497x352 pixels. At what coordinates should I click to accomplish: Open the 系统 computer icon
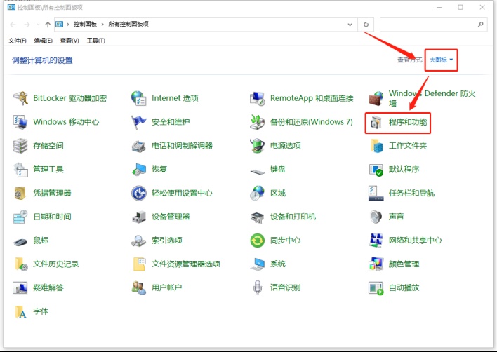point(258,264)
